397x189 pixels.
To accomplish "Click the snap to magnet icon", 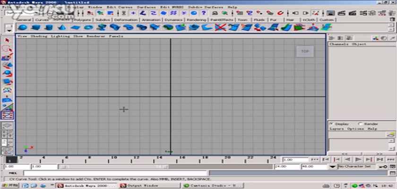I will 280,13.
